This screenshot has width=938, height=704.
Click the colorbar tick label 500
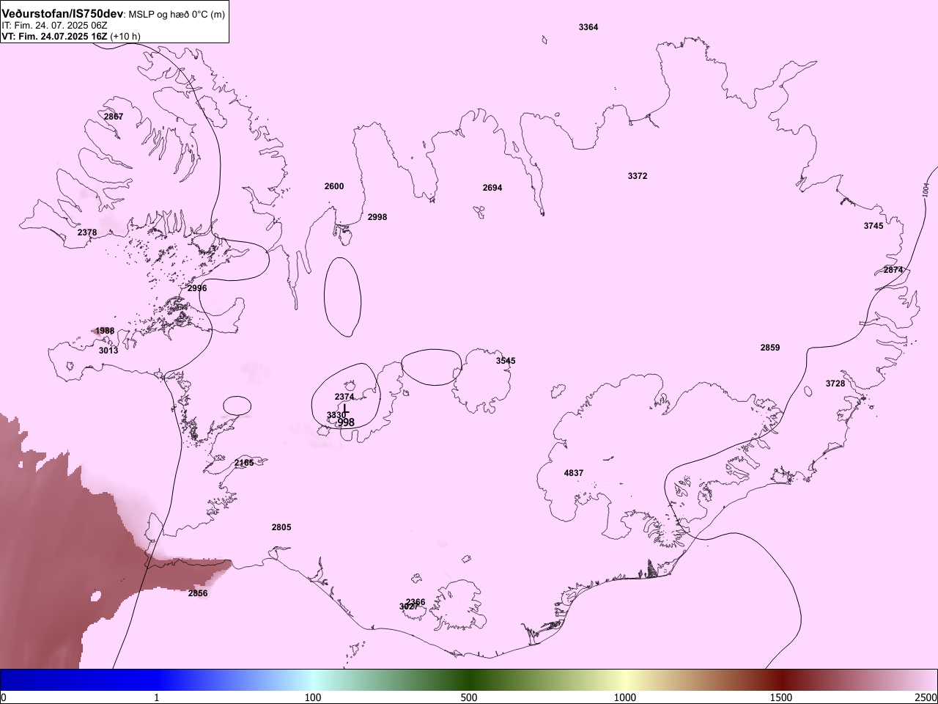(x=469, y=697)
